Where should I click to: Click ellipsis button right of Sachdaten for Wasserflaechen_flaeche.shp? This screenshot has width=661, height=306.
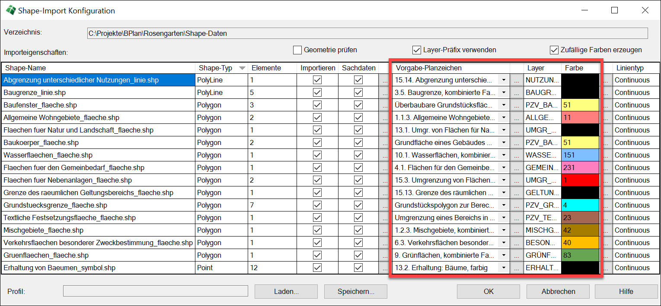pyautogui.click(x=384, y=155)
